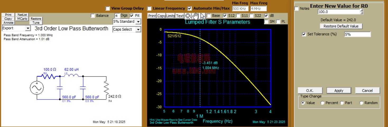Click the Digs number field
Image resolution: width=388 pixels, height=127 pixels.
117,16
